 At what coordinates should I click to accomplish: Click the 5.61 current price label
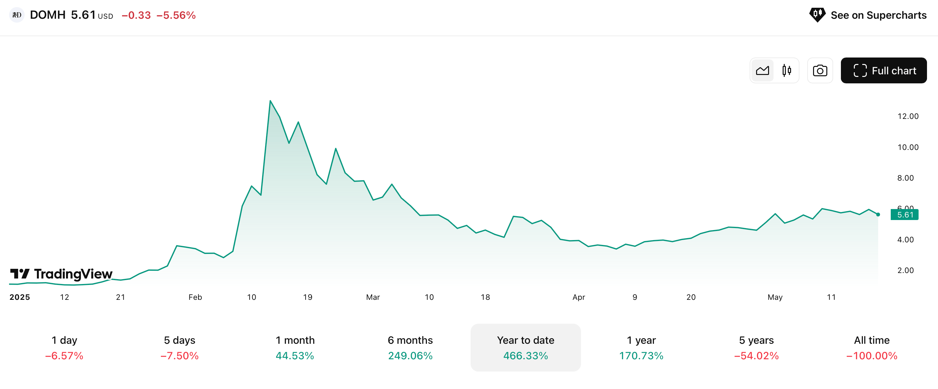pyautogui.click(x=904, y=215)
